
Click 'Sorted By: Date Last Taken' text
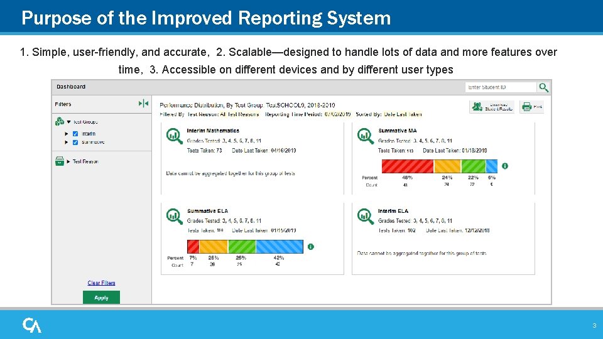click(x=389, y=114)
